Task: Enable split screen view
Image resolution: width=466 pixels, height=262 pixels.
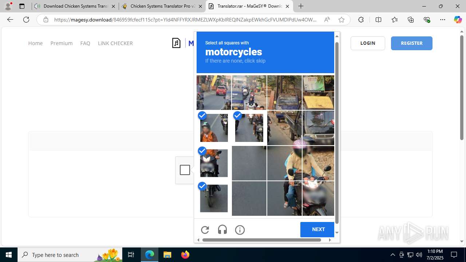Action: pos(378,20)
